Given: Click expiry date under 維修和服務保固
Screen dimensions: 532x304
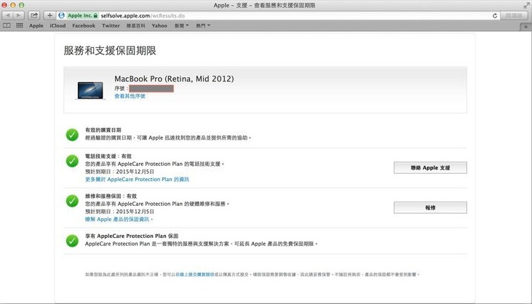Looking at the screenshot, I should [119, 212].
